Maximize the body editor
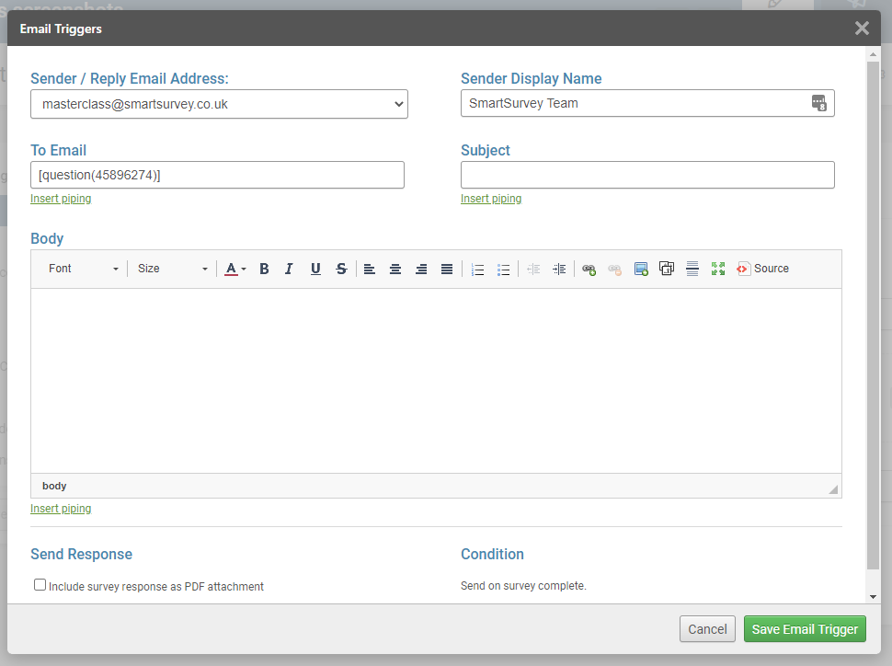The image size is (892, 666). click(718, 269)
